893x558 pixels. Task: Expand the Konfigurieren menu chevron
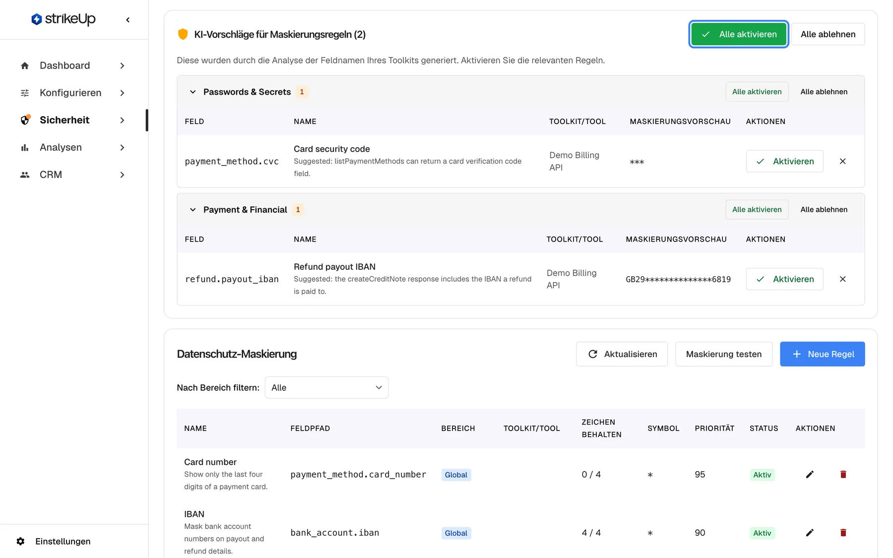tap(122, 93)
